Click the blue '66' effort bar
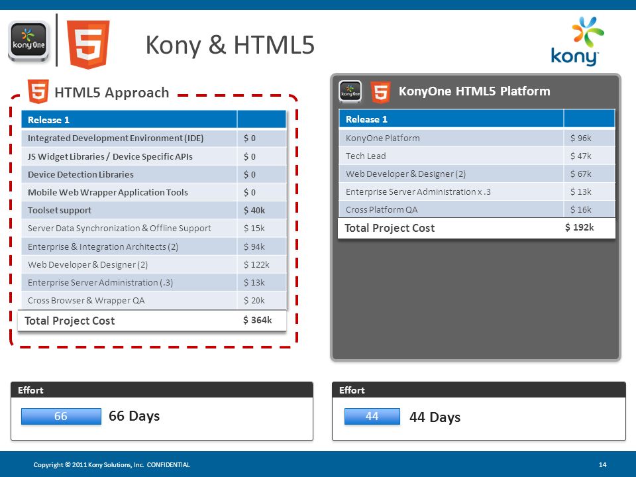Viewport: 636px width, 477px height. point(61,416)
